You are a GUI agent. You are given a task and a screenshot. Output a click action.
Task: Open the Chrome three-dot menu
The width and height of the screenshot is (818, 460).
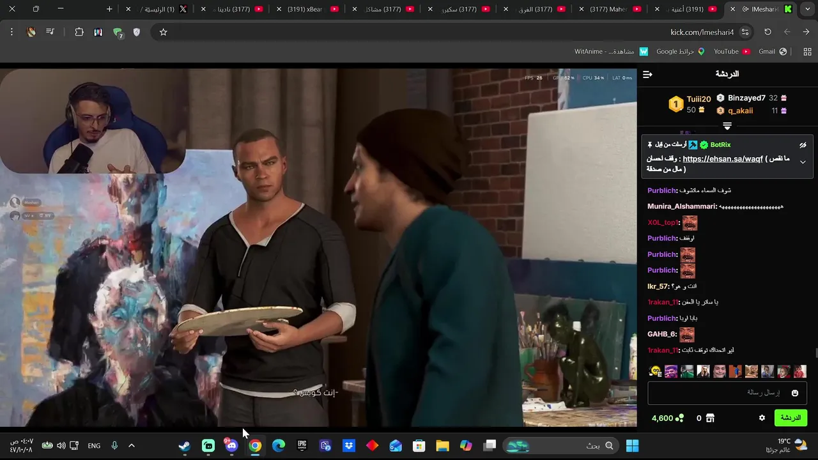[x=12, y=32]
